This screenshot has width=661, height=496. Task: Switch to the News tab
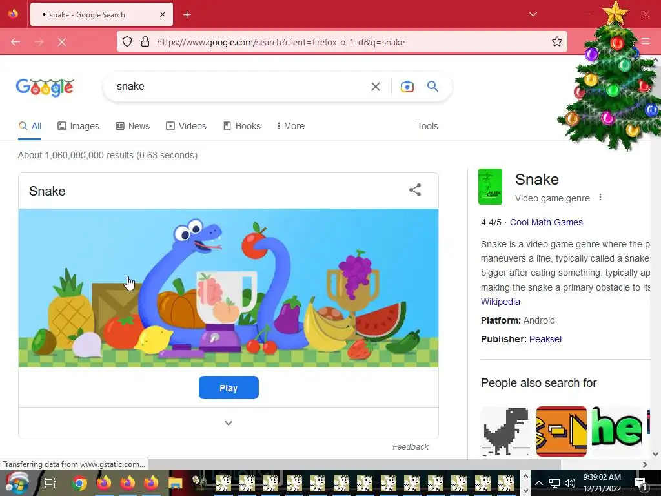coord(133,126)
